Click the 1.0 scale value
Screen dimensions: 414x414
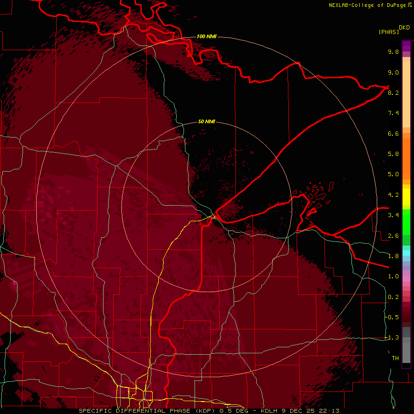coord(393,276)
